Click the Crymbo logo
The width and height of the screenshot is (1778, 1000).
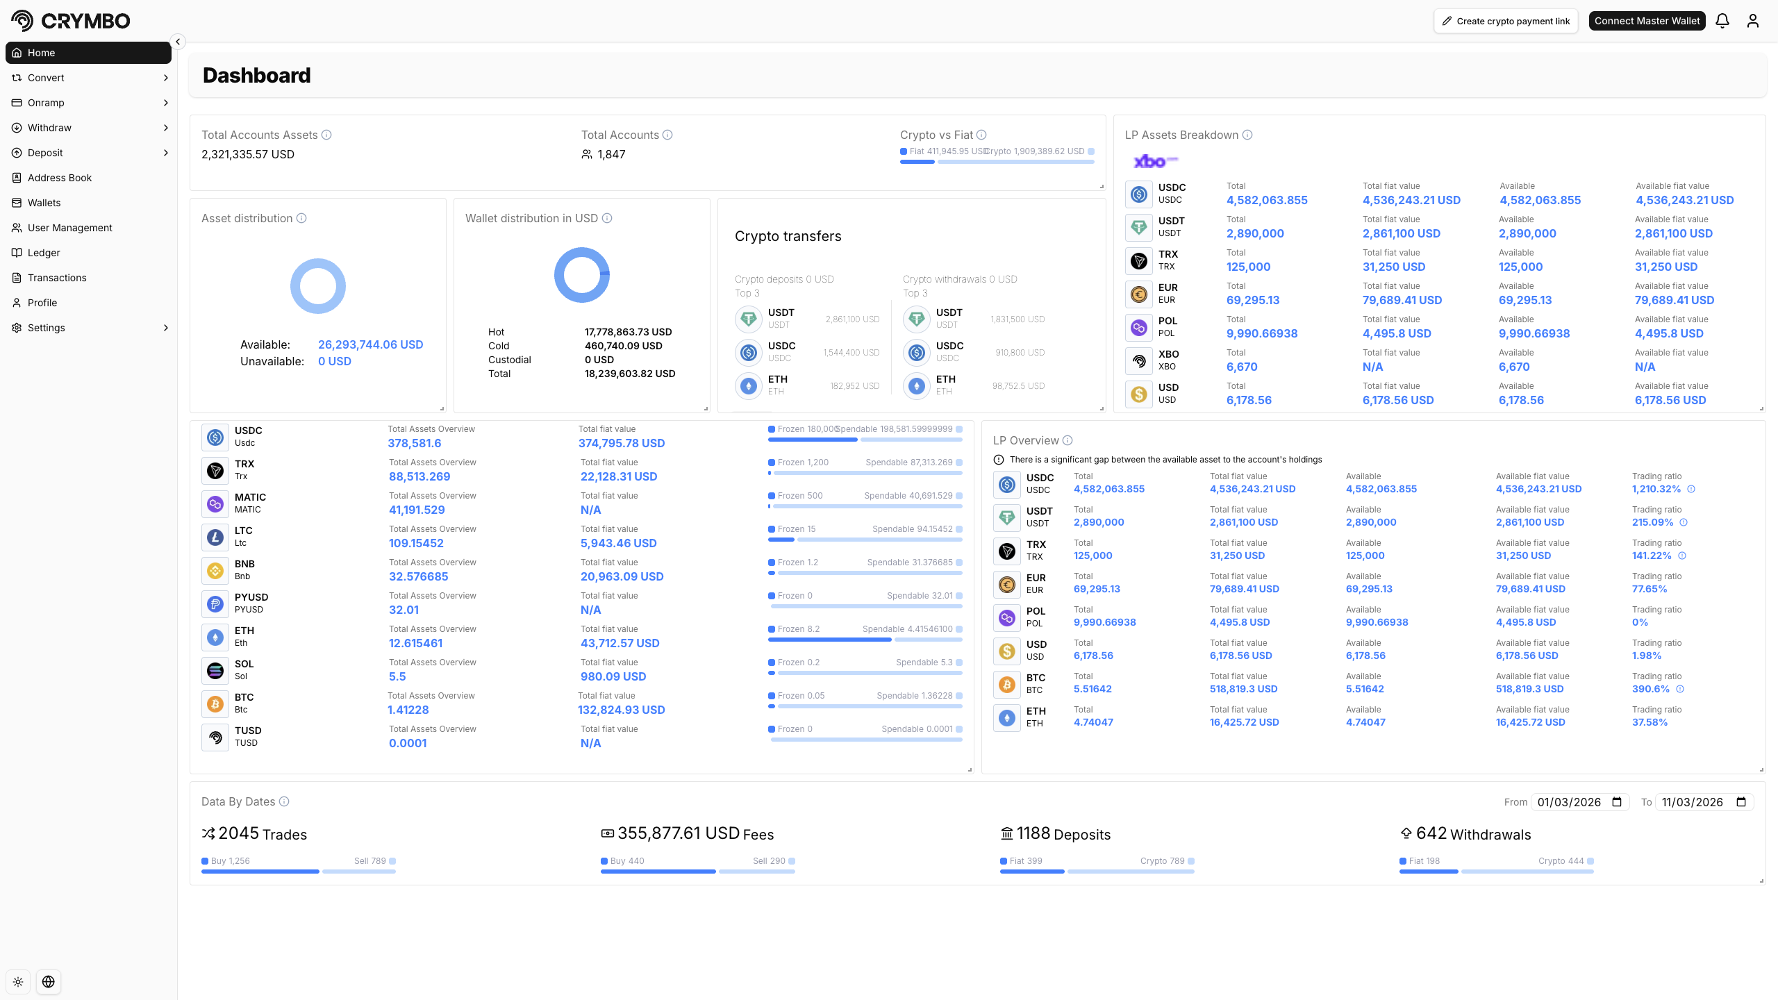[x=71, y=21]
